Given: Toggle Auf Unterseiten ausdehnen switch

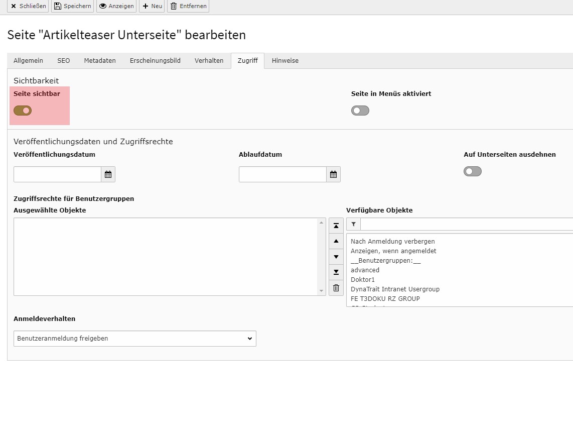Looking at the screenshot, I should [473, 171].
